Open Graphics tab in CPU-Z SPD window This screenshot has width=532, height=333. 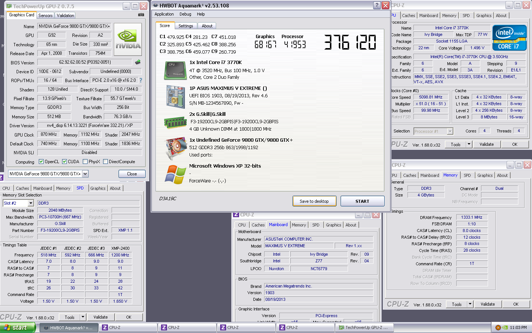pyautogui.click(x=98, y=188)
